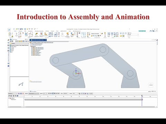Click the red Delete Animation icon
Viewport: 166px width, 124px height.
coord(23,93)
